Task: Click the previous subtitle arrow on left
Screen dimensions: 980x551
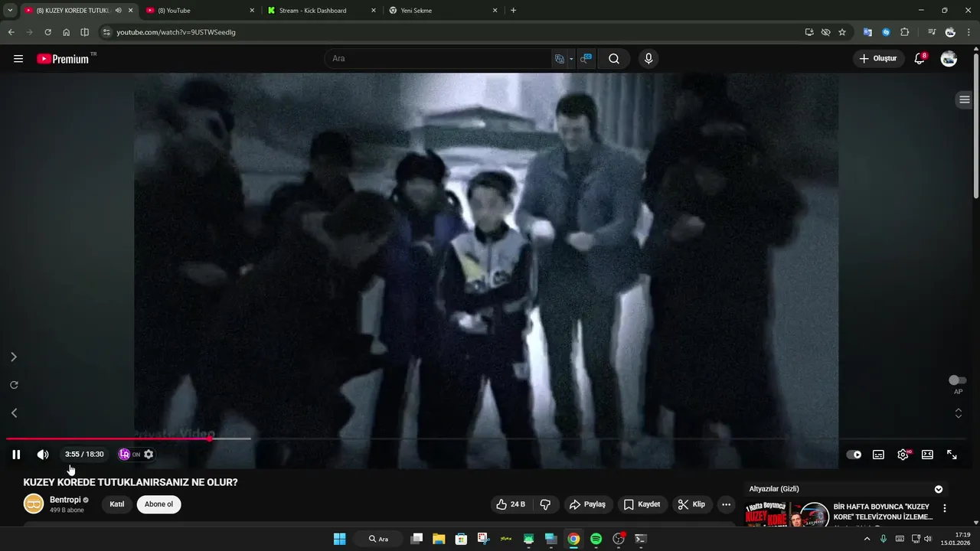Action: tap(13, 413)
